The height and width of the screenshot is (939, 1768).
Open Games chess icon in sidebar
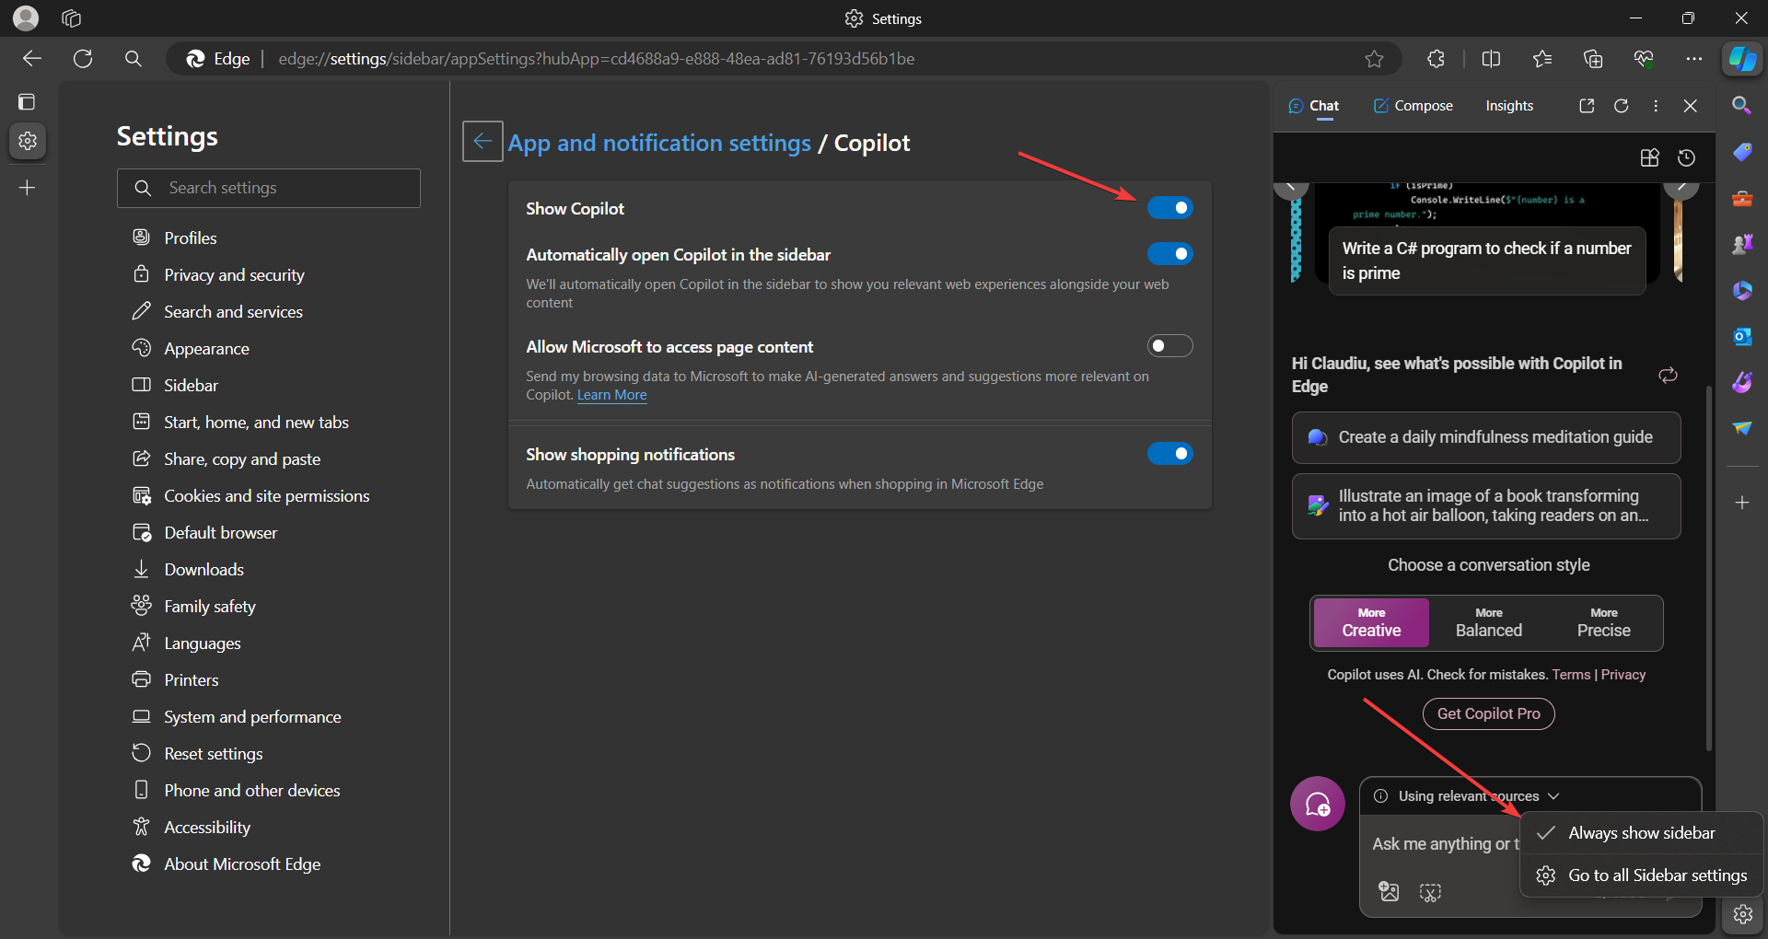tap(1741, 244)
